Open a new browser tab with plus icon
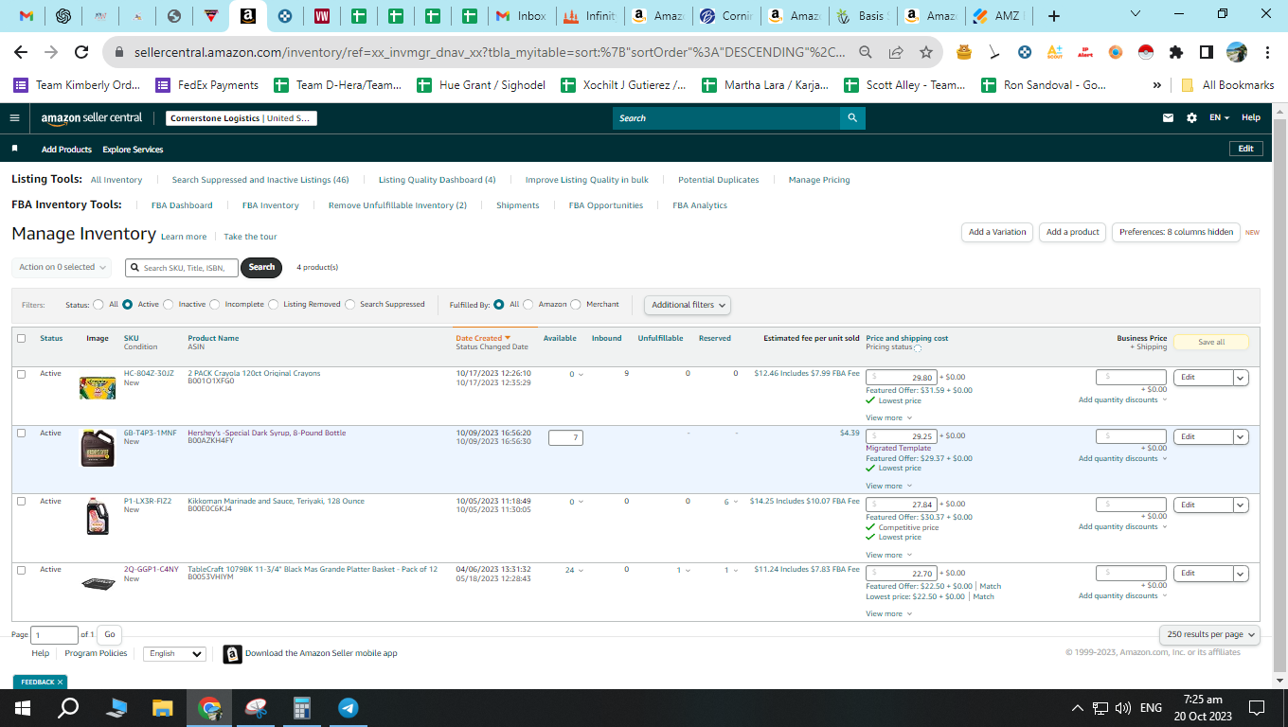This screenshot has width=1288, height=727. 1054,16
